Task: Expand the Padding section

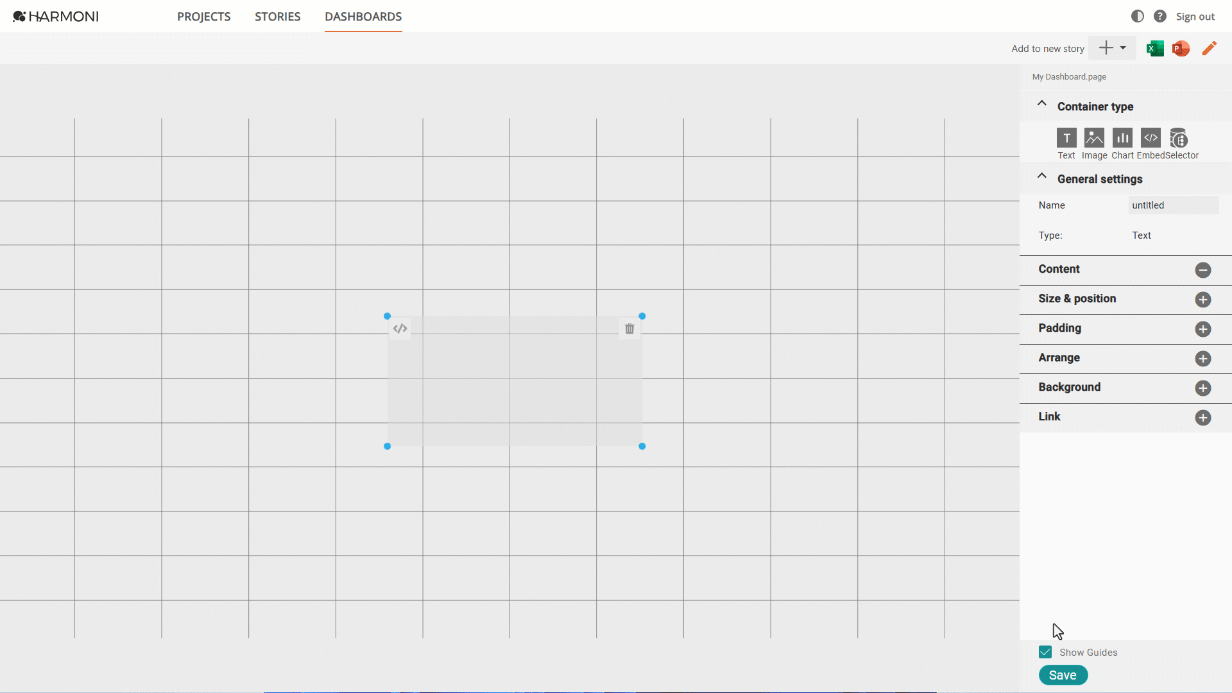Action: (x=1203, y=329)
